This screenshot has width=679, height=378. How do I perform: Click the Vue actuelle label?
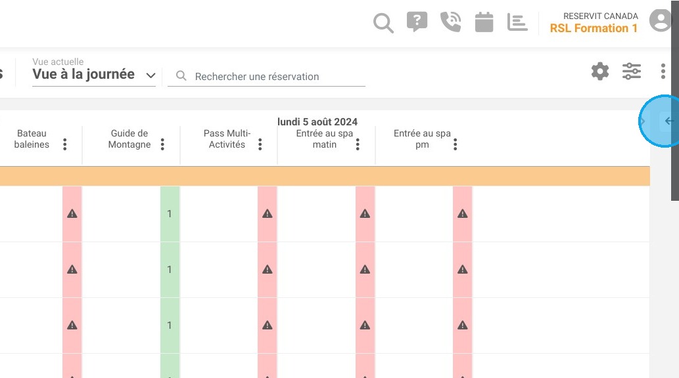[58, 62]
